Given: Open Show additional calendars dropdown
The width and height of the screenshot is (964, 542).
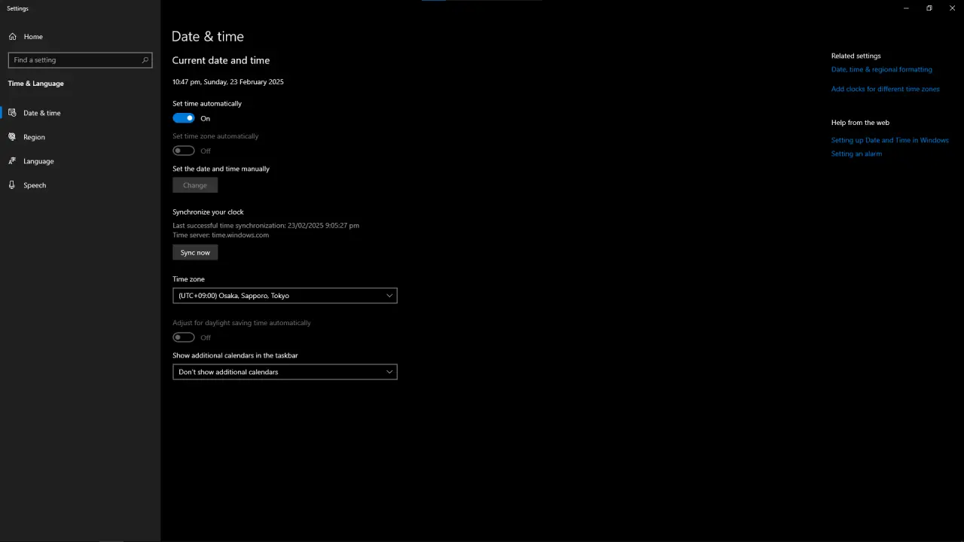Looking at the screenshot, I should click(x=285, y=372).
